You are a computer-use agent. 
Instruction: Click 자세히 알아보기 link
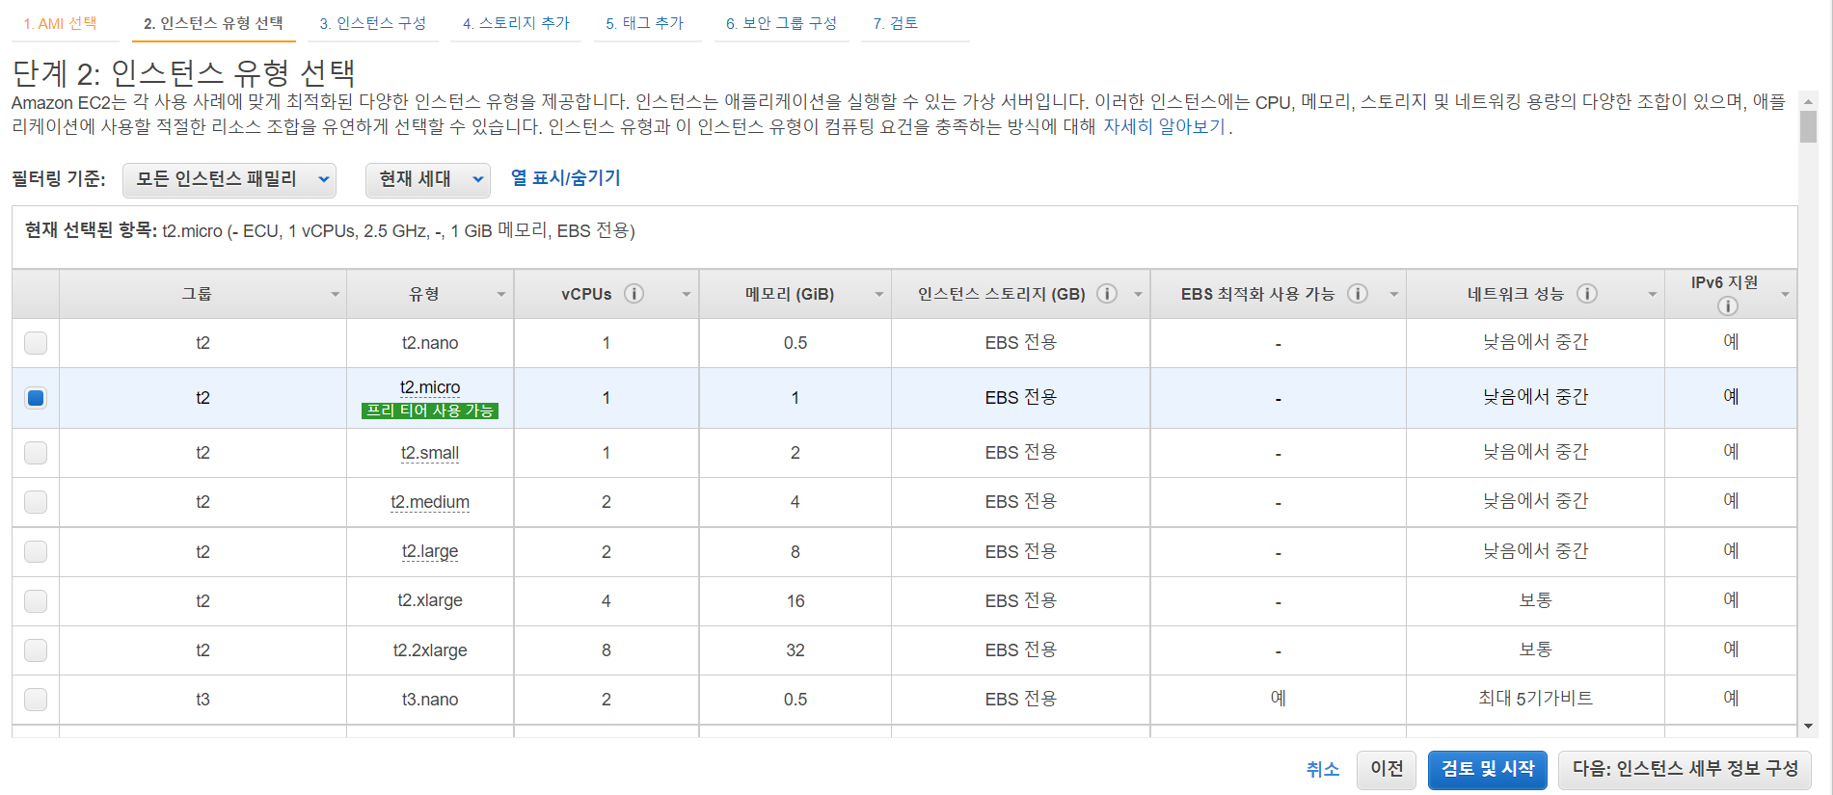click(1164, 126)
